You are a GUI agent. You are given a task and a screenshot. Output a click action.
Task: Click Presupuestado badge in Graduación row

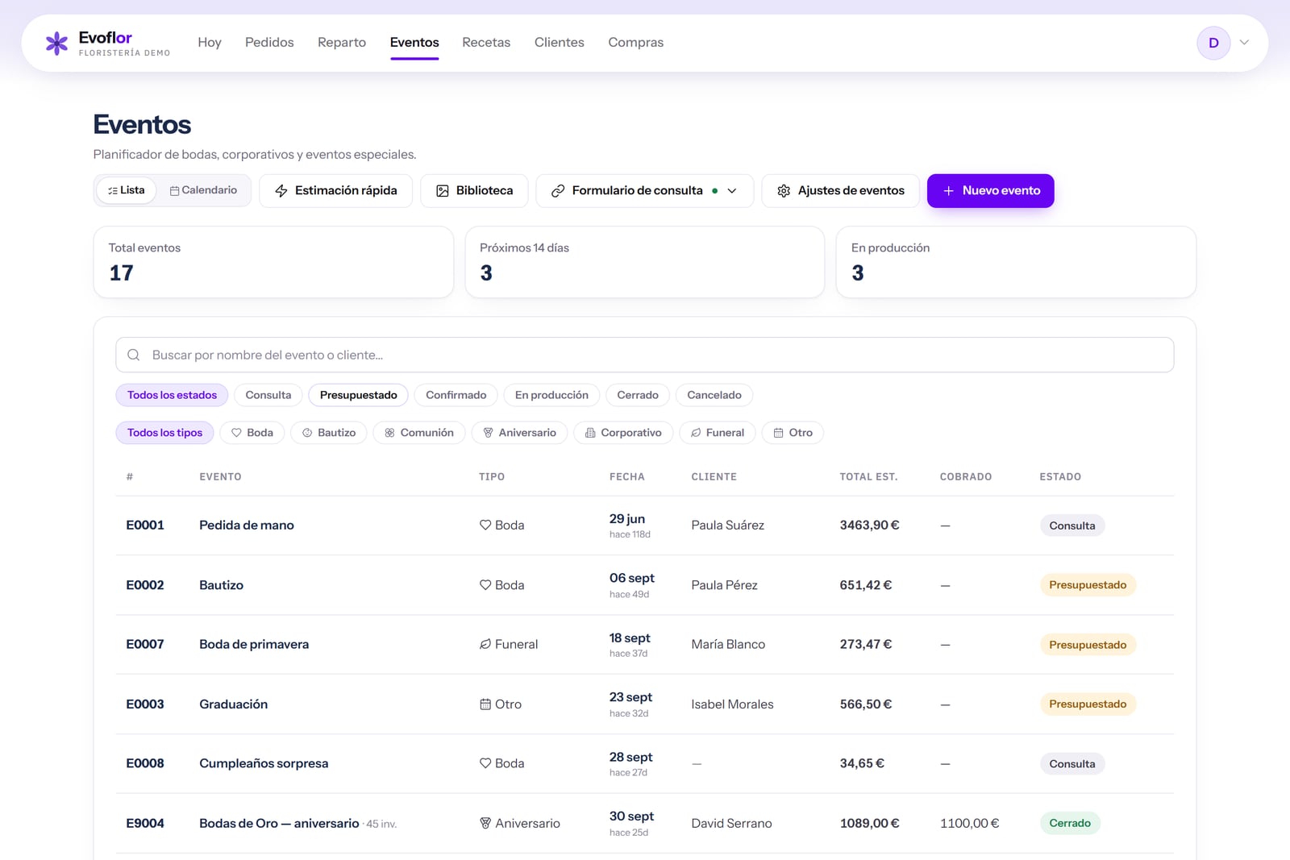(1088, 704)
